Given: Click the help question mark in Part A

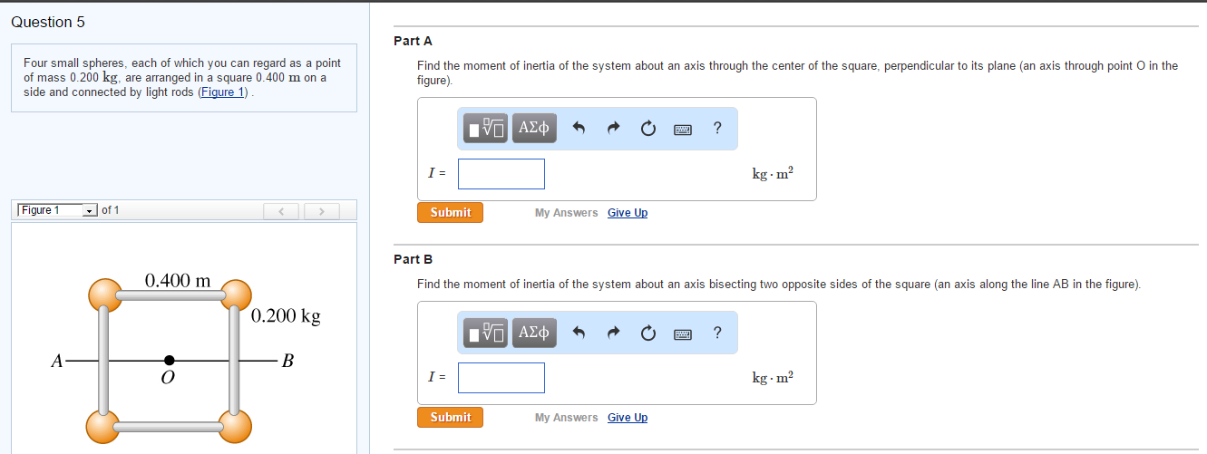Looking at the screenshot, I should 717,129.
